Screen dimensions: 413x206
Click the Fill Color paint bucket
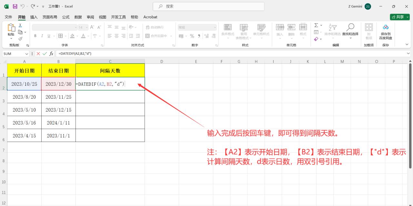point(72,36)
